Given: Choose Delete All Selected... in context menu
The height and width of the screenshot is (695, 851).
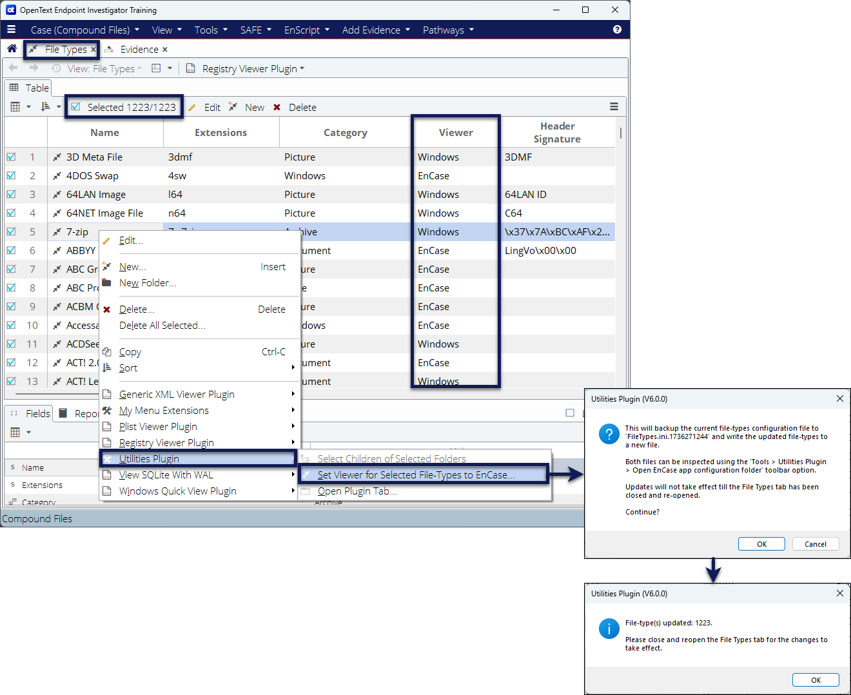Looking at the screenshot, I should coord(162,326).
